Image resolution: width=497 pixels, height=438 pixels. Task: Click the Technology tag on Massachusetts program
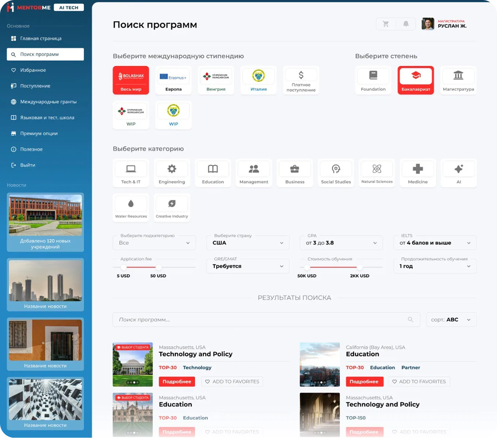pos(197,367)
